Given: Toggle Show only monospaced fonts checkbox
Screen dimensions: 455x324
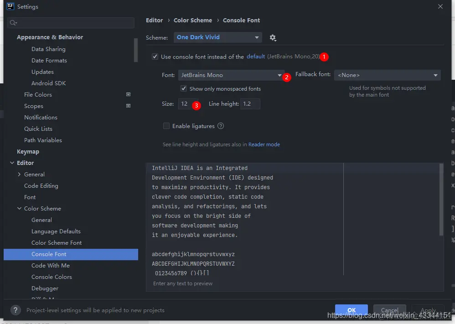Looking at the screenshot, I should [x=184, y=88].
